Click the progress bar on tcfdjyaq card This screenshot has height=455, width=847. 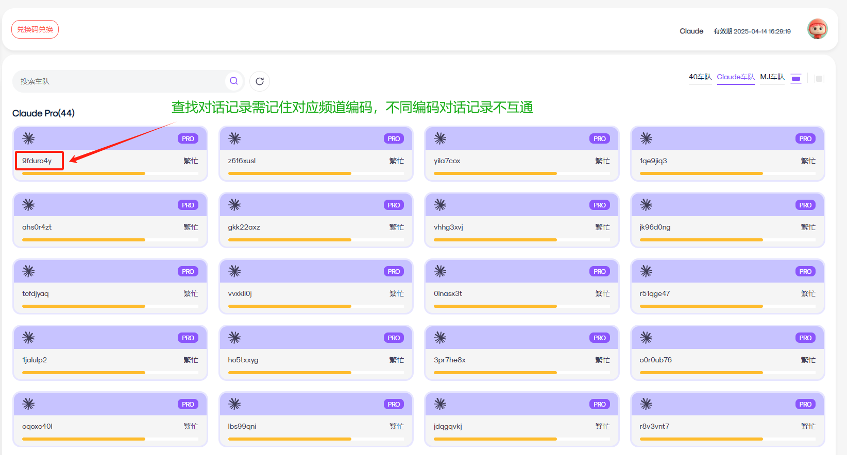(x=110, y=306)
